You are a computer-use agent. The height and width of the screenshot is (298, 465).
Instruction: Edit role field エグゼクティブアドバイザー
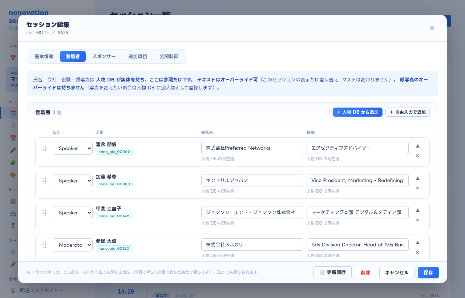(x=357, y=148)
